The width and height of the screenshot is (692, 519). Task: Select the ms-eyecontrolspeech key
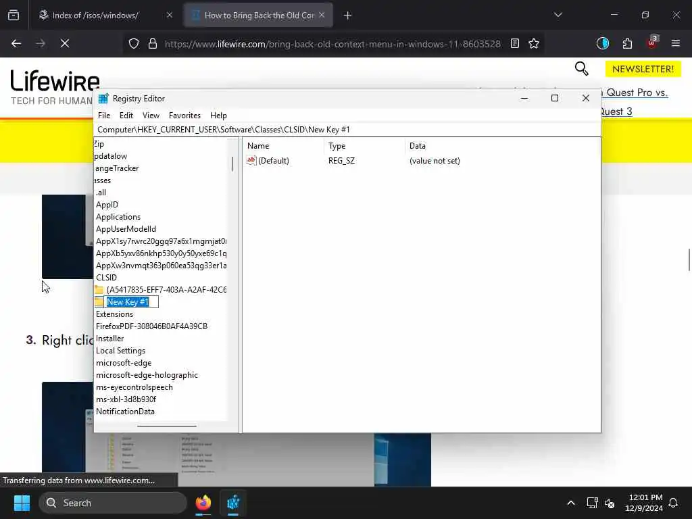(134, 387)
